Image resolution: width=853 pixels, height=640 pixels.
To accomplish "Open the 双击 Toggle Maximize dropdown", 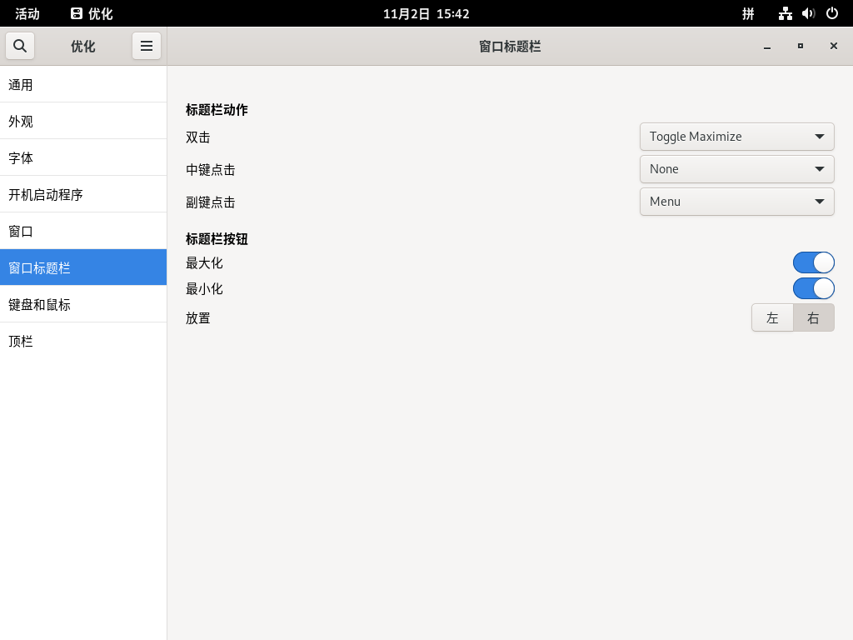I will pos(736,137).
